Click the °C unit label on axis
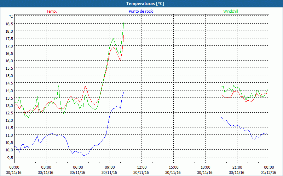This screenshot has width=283, height=176. coord(11,16)
